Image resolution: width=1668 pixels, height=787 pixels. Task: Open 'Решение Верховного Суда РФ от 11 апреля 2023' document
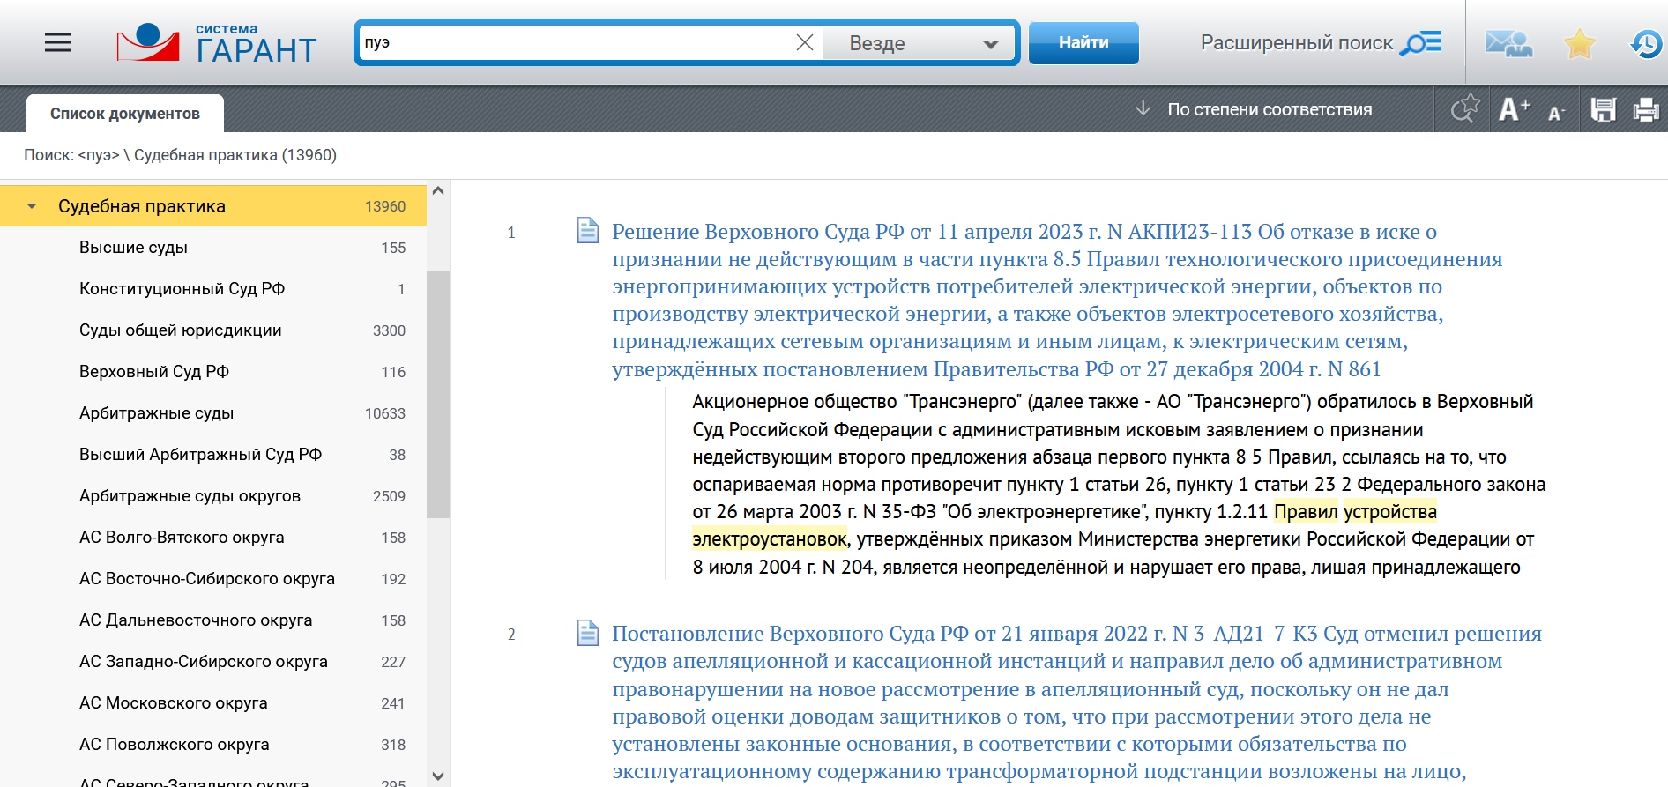[1057, 300]
